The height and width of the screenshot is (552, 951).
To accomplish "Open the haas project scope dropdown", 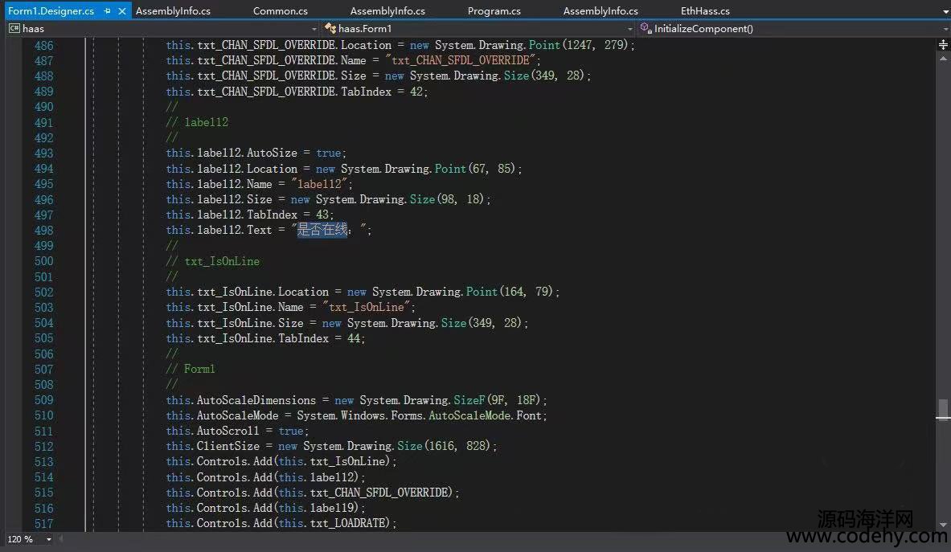I will pos(163,28).
